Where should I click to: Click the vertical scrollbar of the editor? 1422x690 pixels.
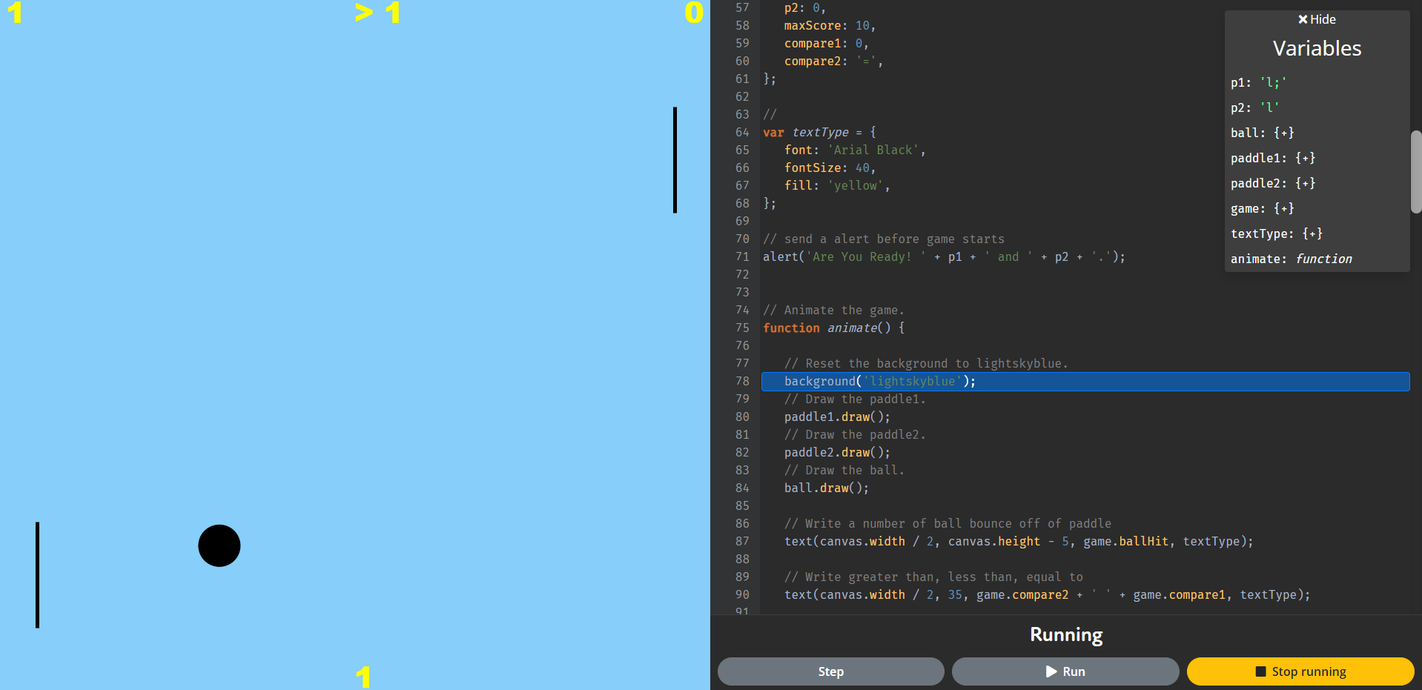click(1416, 172)
